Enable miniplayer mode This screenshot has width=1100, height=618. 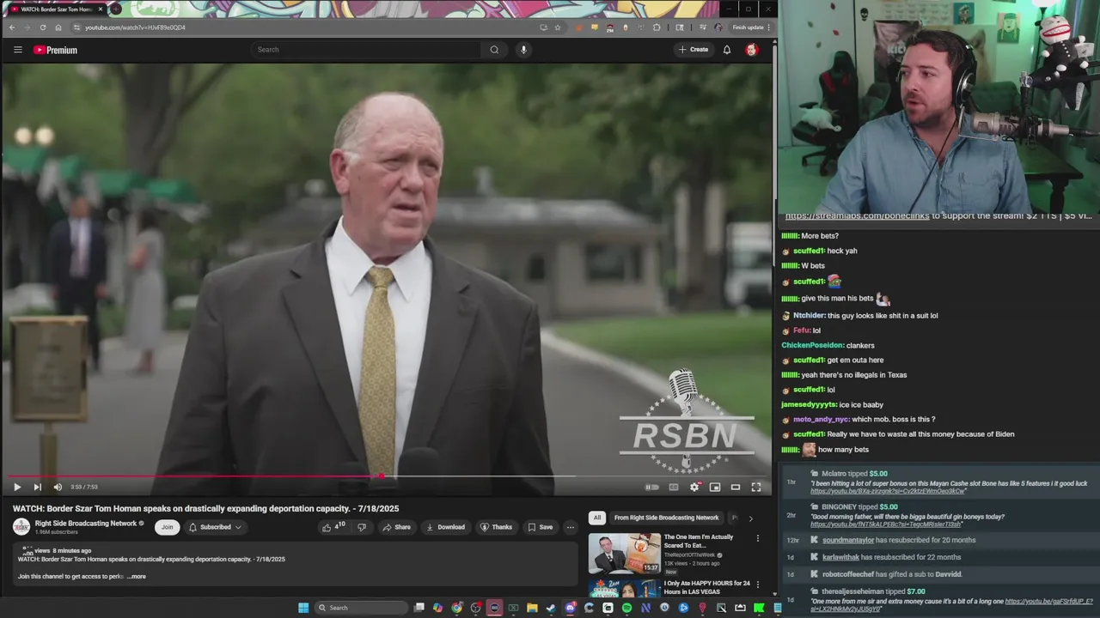715,487
